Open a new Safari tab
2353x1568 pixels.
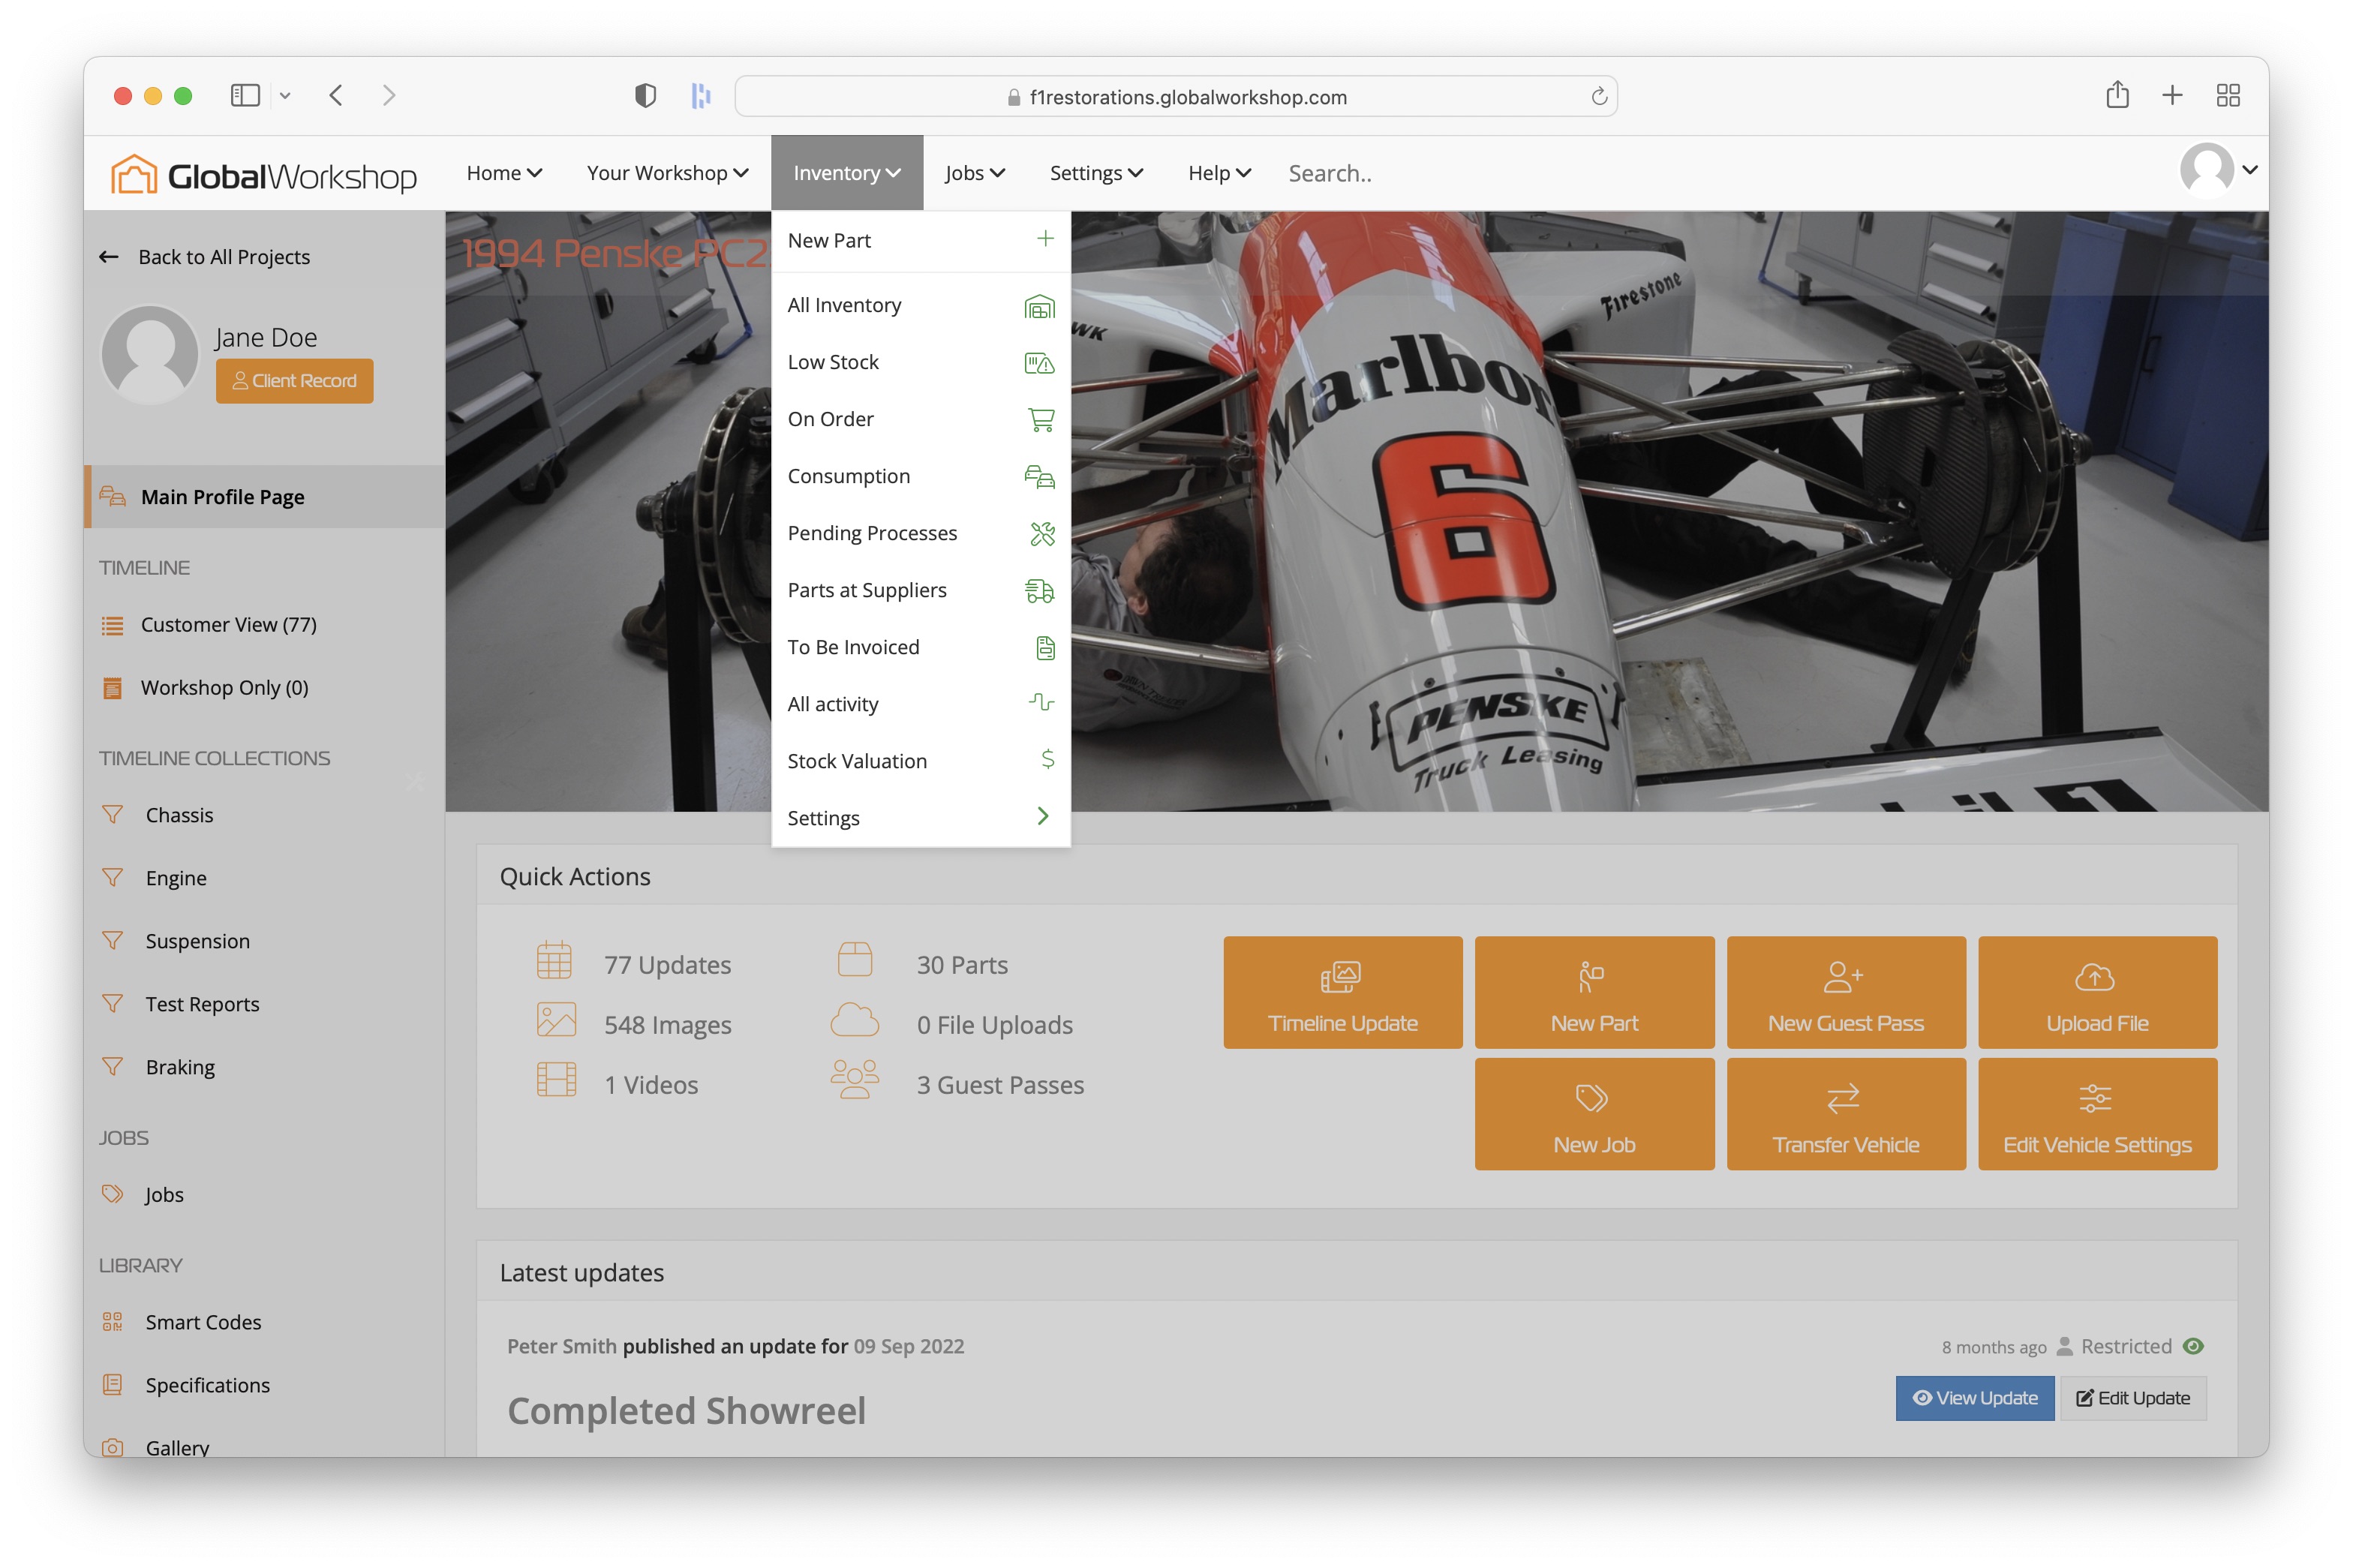point(2171,95)
